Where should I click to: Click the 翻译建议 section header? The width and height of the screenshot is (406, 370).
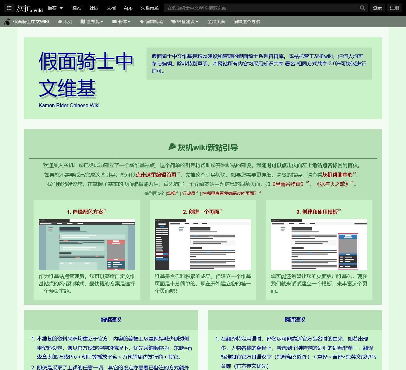[295, 320]
